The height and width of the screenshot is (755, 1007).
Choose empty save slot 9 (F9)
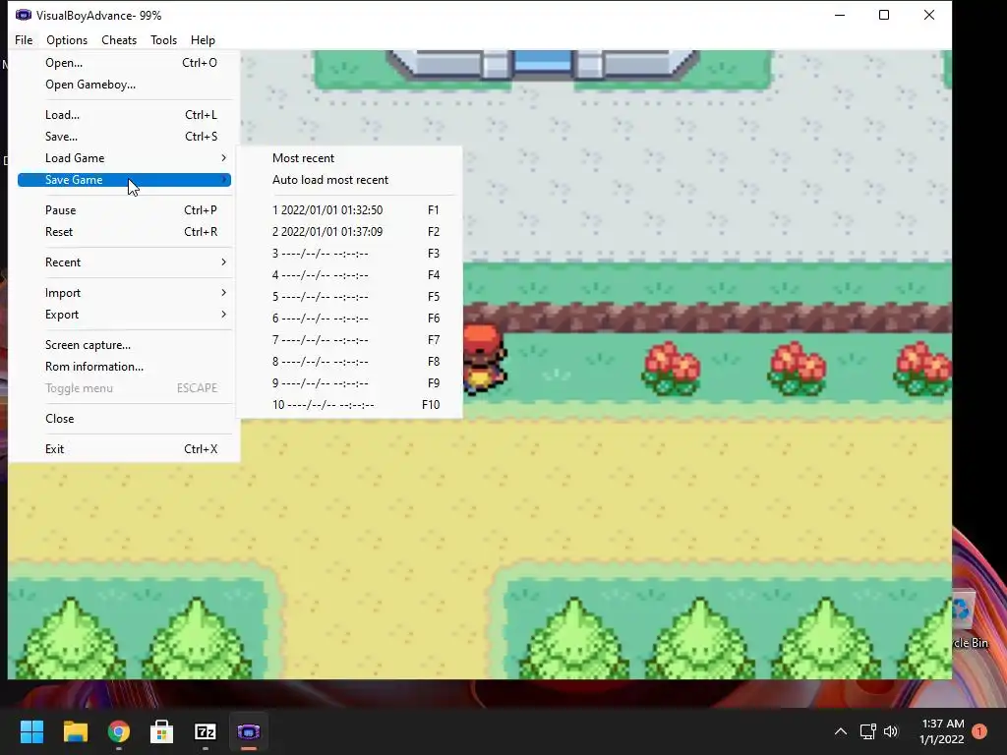click(349, 383)
